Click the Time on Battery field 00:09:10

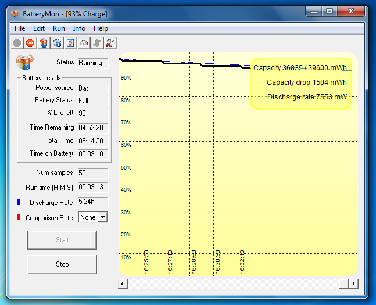coord(93,154)
